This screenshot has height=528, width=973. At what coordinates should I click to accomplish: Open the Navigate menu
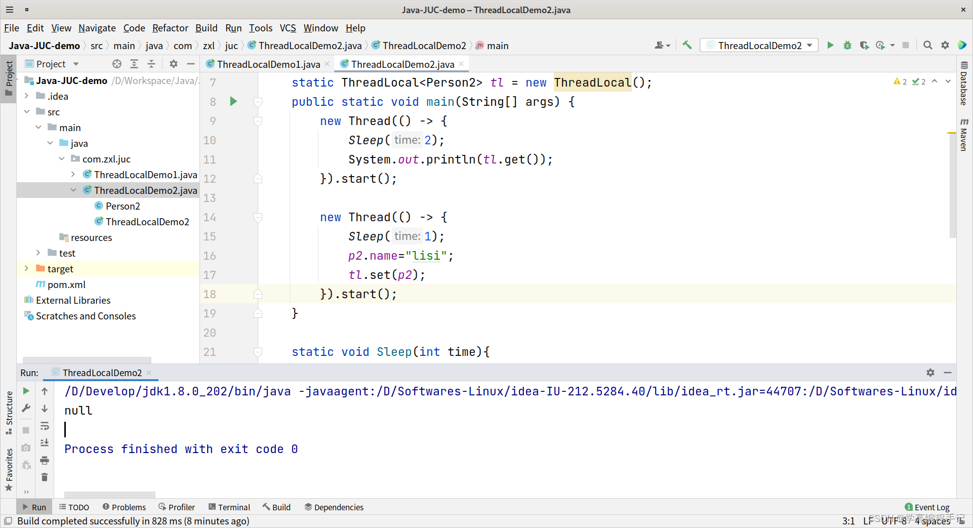[x=97, y=28]
